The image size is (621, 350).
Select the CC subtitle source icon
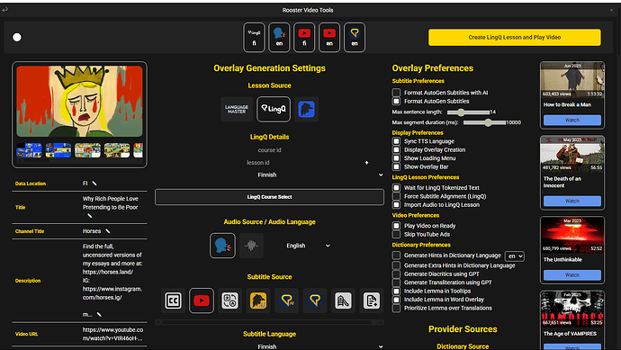173,301
